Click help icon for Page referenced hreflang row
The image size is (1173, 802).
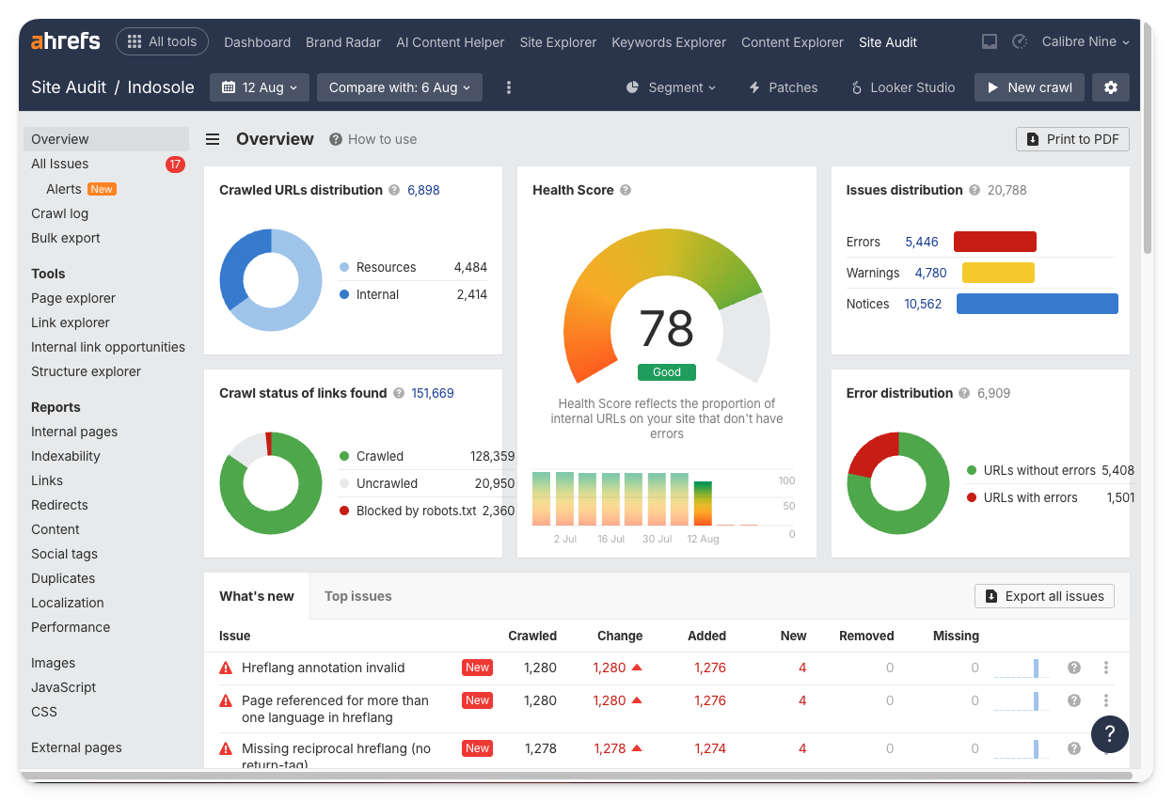[x=1073, y=700]
